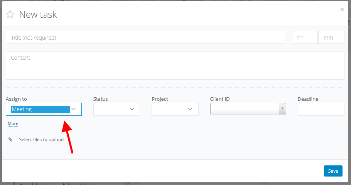Focus the hh hours field
351x185 pixels.
pos(305,38)
